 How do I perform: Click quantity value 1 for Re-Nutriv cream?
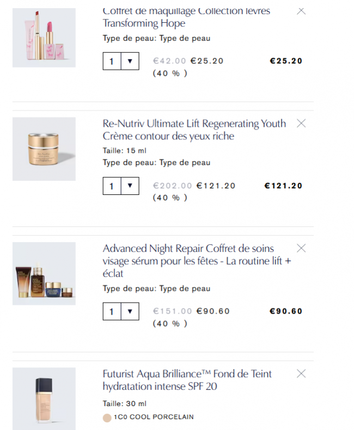click(x=112, y=186)
